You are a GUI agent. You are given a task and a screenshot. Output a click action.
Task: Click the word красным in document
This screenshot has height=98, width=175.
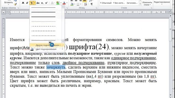tap(112, 81)
